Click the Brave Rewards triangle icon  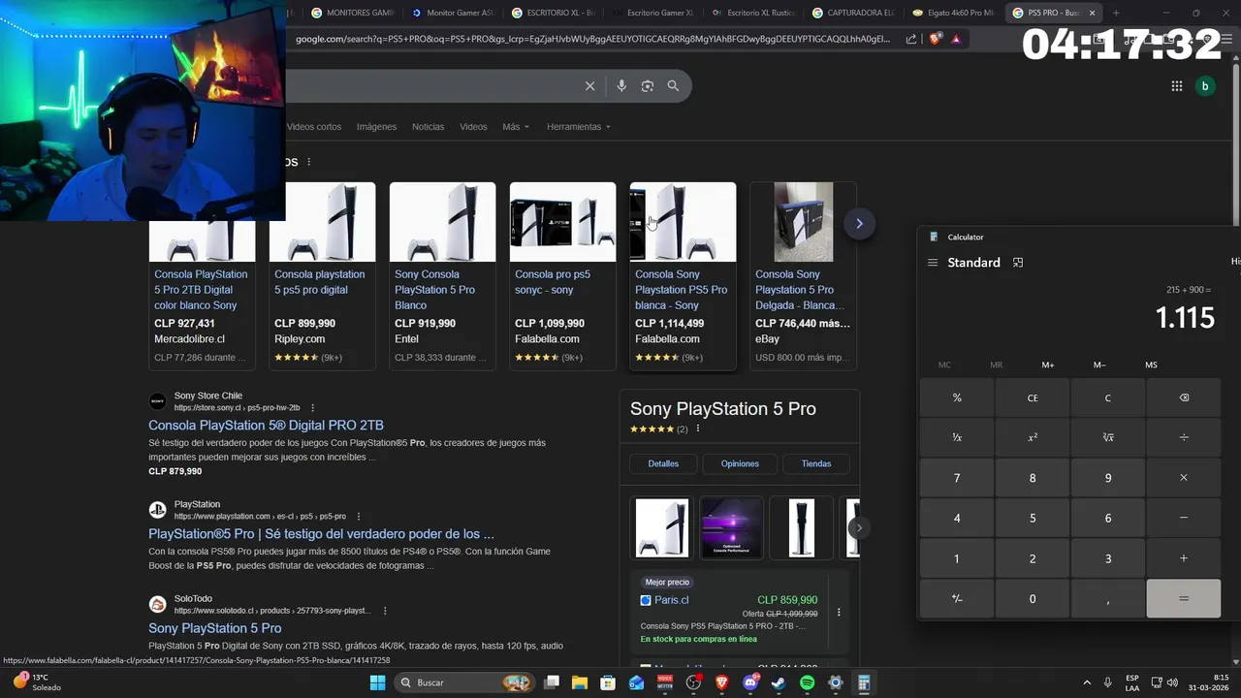(x=956, y=39)
